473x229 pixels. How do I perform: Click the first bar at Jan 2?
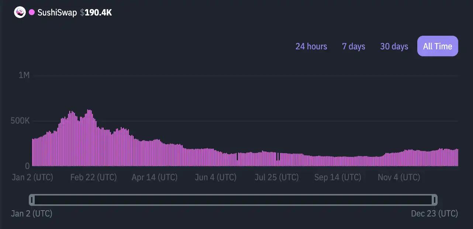[x=32, y=151]
